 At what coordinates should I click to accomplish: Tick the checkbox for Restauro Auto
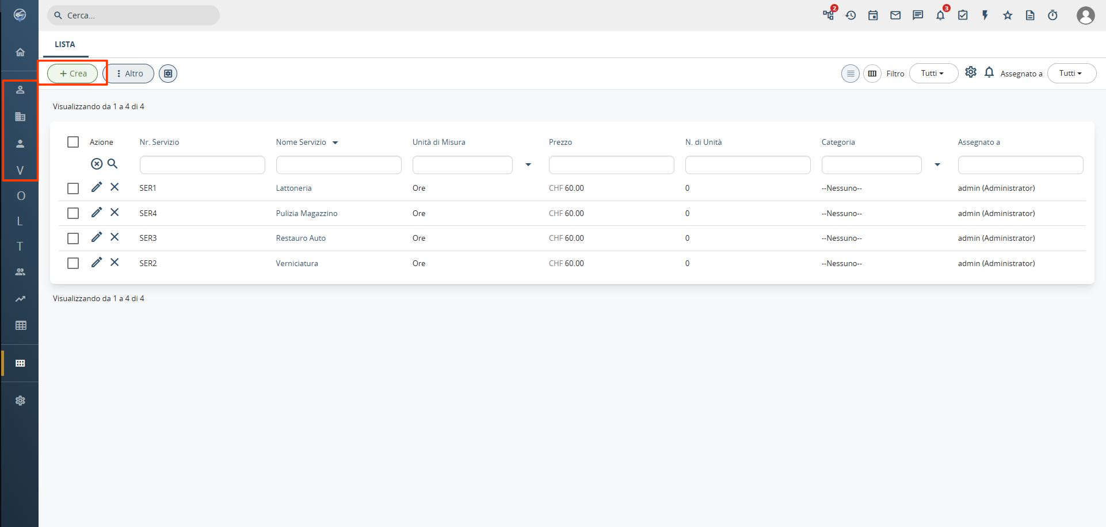[x=73, y=238]
